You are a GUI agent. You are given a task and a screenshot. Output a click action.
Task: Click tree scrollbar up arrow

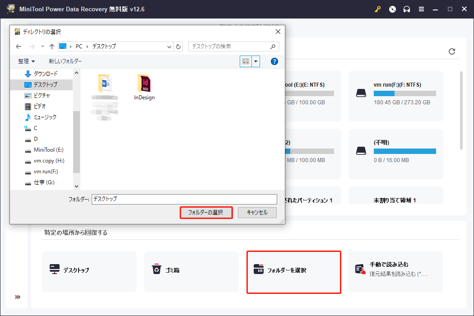coord(76,73)
